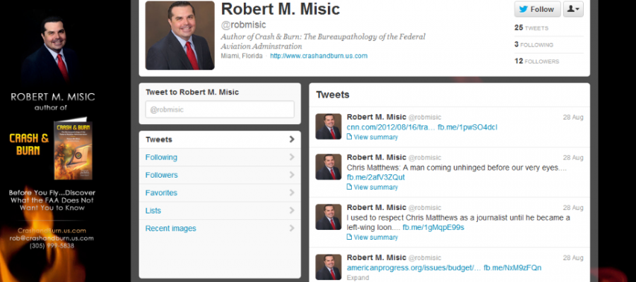This screenshot has height=282, width=636.
Task: Expand the americanprogress.org tweet
Action: pos(358,278)
